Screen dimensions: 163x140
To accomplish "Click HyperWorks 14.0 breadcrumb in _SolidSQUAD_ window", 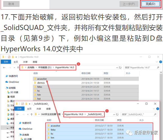I will 74,114.
